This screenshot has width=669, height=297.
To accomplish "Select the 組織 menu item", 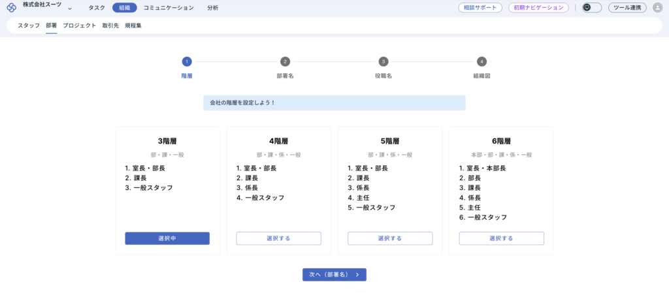I will (x=125, y=8).
